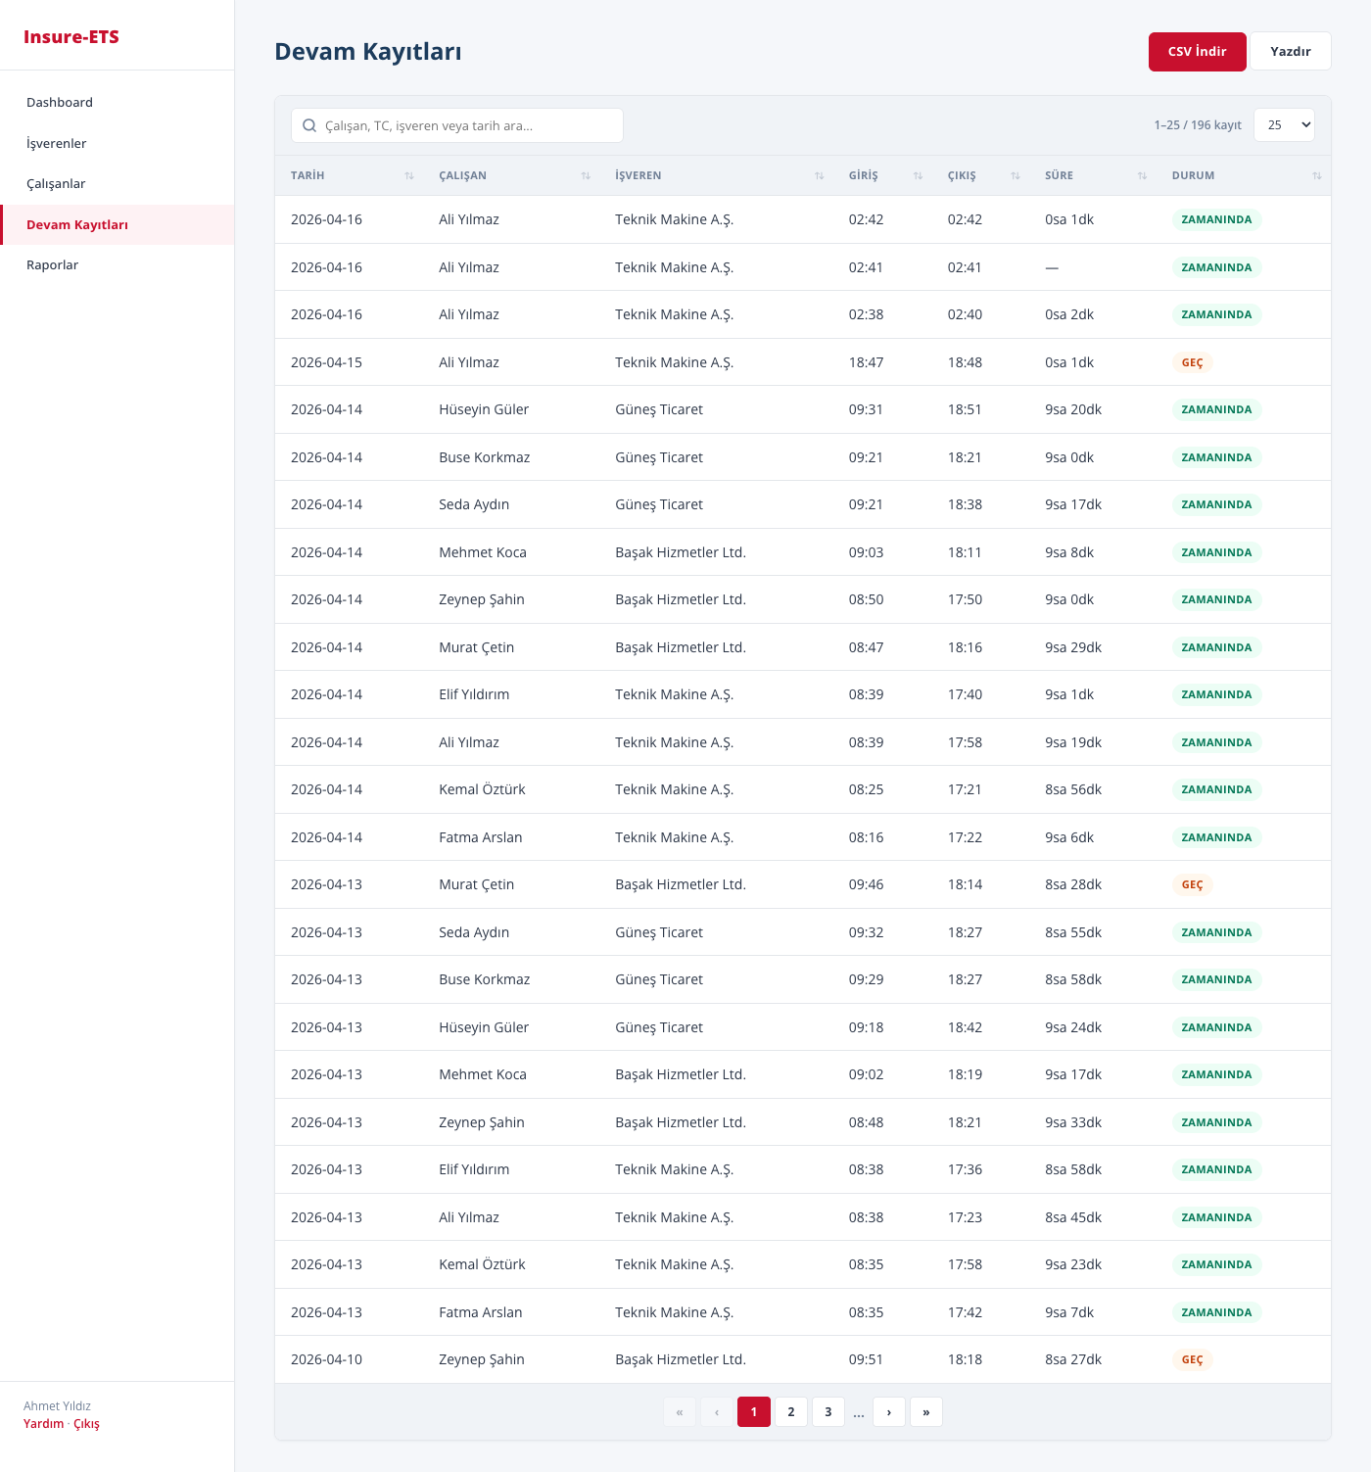Image resolution: width=1371 pixels, height=1472 pixels.
Task: Log out via Çıkış link
Action: point(87,1424)
